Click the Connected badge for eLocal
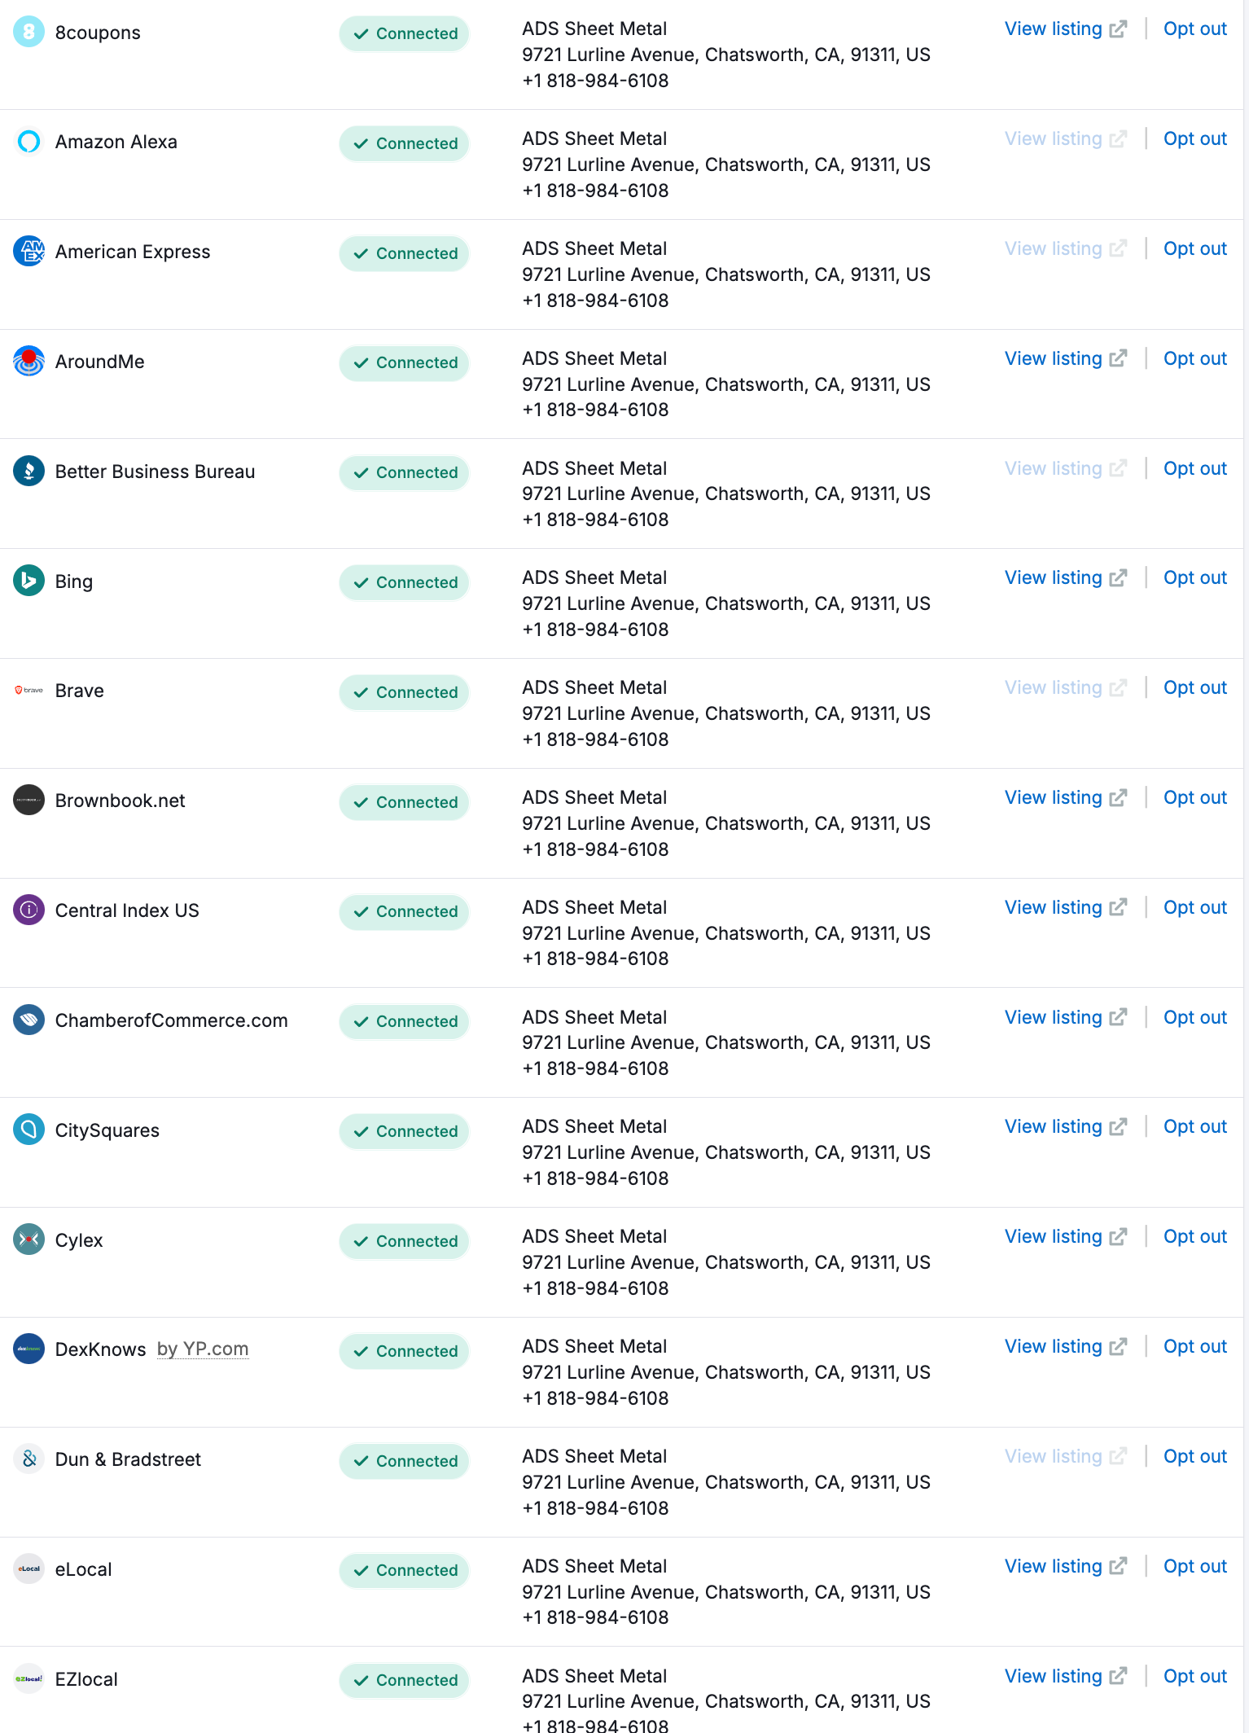 [x=404, y=1570]
